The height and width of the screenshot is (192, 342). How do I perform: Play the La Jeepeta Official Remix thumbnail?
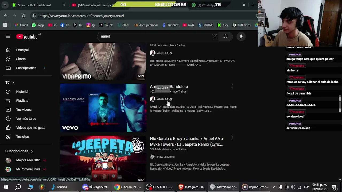(103, 159)
